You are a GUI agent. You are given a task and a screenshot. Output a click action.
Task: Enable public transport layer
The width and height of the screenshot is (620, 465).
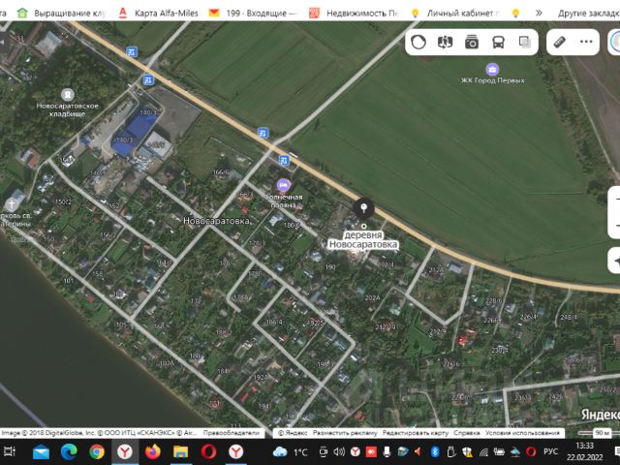pos(498,43)
